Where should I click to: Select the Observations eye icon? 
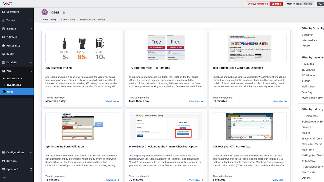point(4,79)
